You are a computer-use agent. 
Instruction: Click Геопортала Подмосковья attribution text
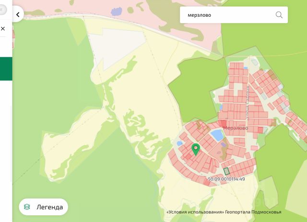click(253, 212)
